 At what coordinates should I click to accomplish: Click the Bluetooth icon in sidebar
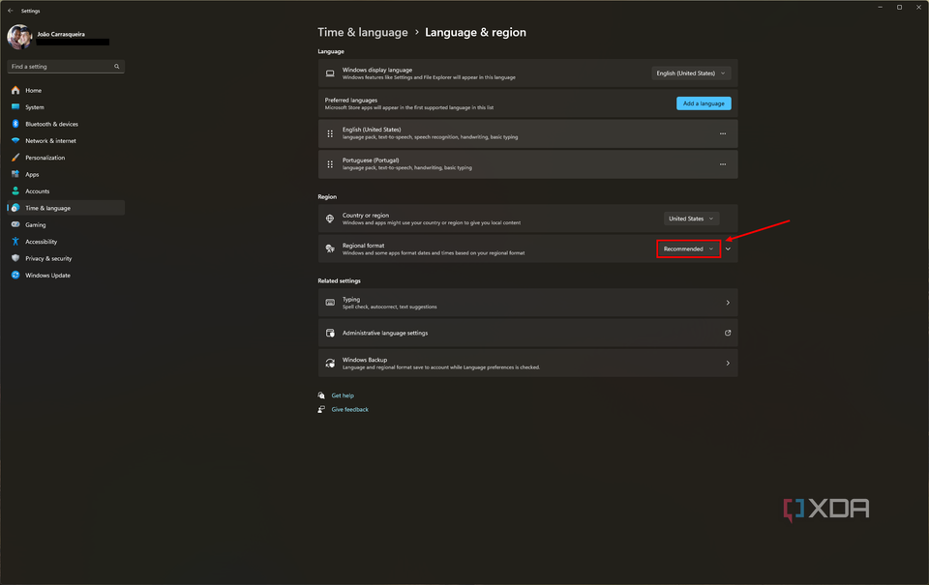(15, 124)
